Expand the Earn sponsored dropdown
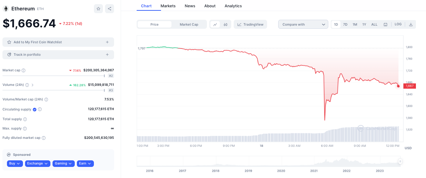The width and height of the screenshot is (426, 178). [85, 163]
